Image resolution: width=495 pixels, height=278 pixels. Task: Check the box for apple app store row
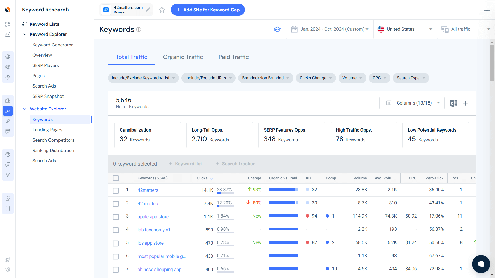[116, 217]
